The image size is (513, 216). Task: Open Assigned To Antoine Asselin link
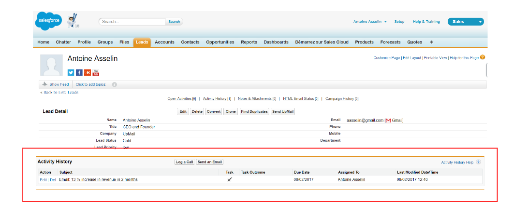[x=352, y=179]
